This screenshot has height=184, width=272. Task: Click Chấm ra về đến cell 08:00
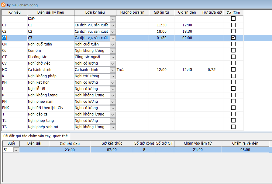[x=245, y=150]
